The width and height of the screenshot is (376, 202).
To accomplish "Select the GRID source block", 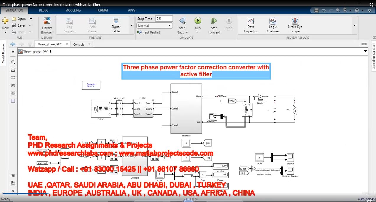I will pos(101,109).
